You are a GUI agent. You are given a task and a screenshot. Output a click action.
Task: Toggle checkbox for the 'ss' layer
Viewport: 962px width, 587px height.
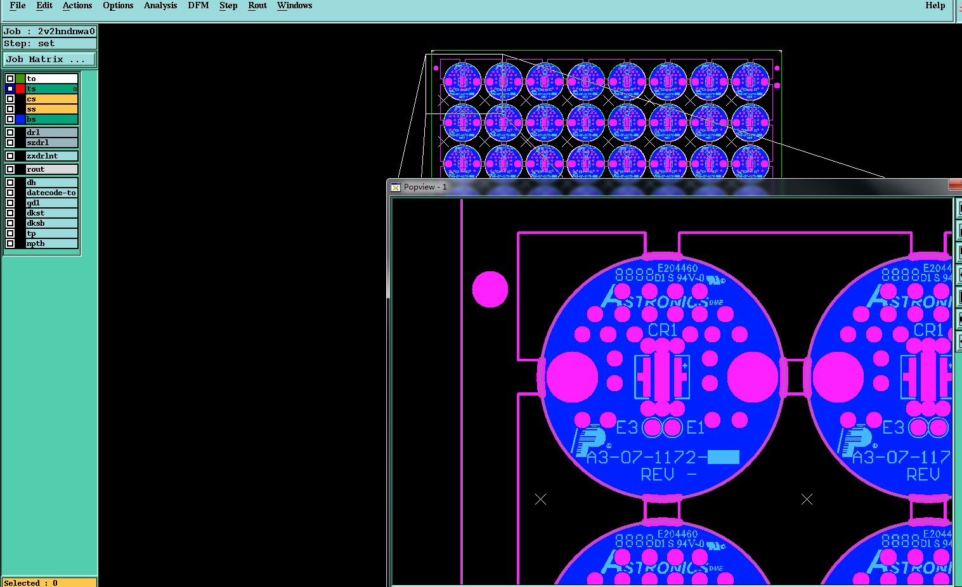tap(10, 109)
